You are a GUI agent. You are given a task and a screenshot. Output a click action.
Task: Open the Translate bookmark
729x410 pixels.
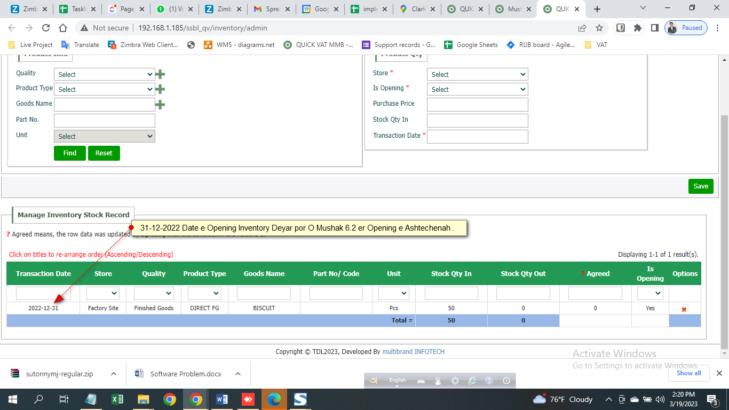point(81,45)
